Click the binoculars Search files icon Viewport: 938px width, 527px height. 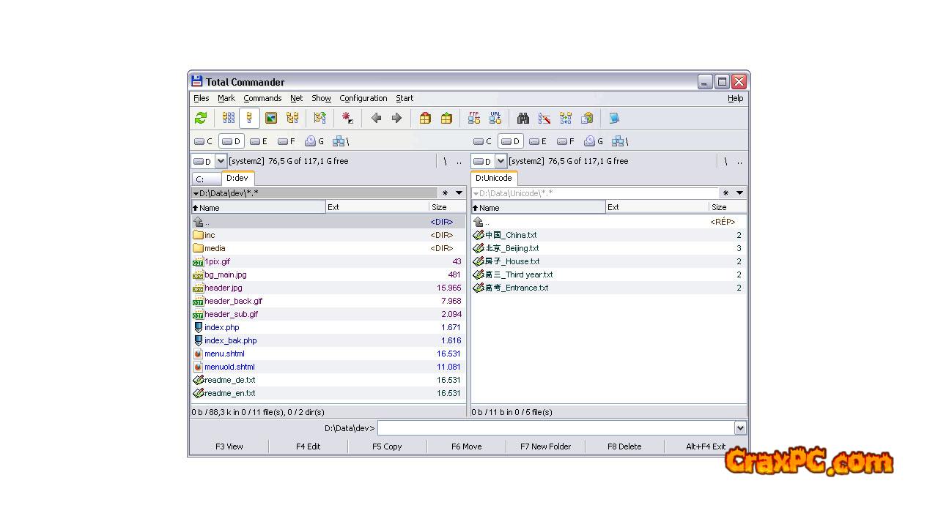[523, 118]
